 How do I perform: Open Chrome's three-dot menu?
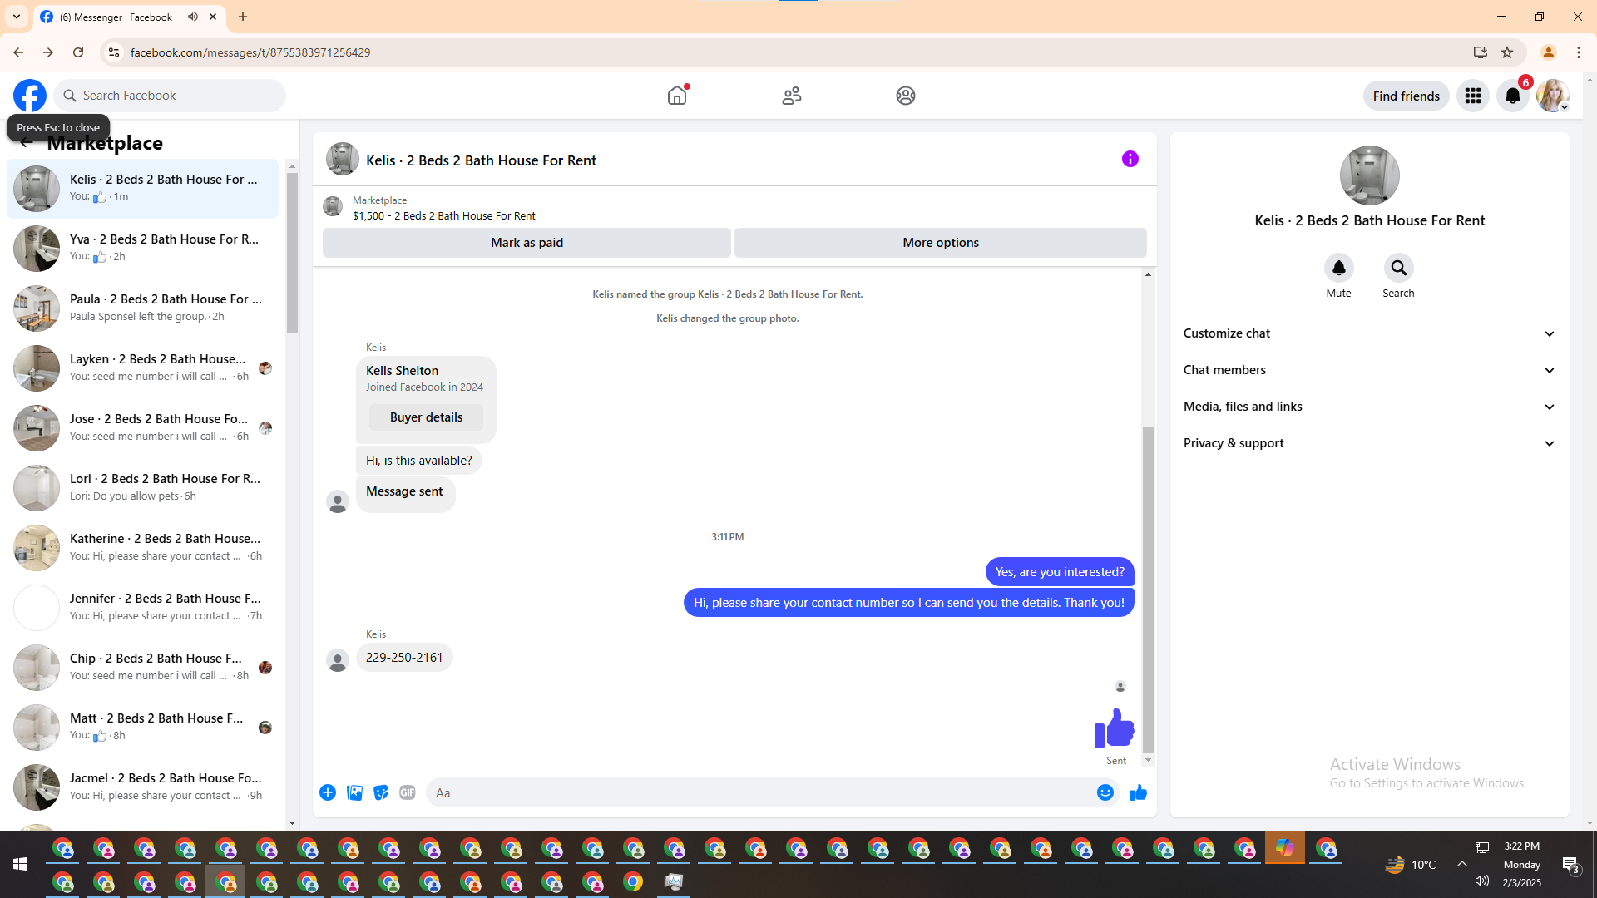1579,52
